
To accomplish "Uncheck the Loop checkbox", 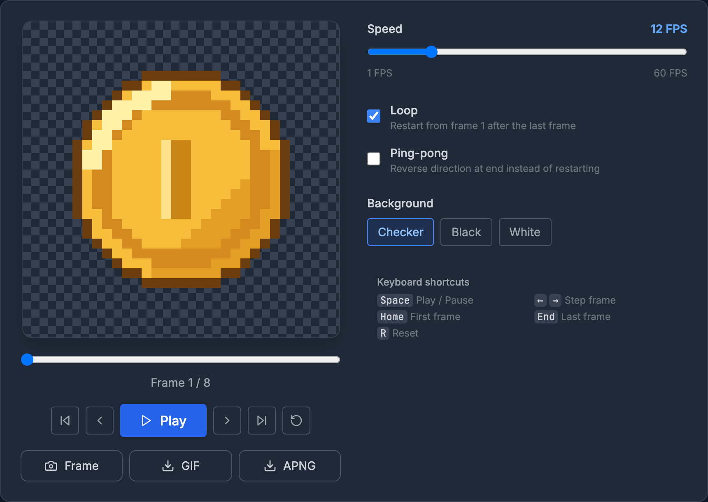I will 374,116.
